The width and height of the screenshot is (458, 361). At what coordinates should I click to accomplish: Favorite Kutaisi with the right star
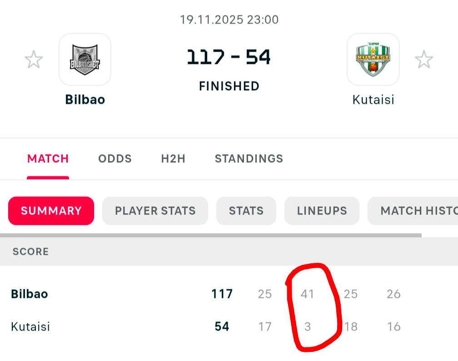423,60
